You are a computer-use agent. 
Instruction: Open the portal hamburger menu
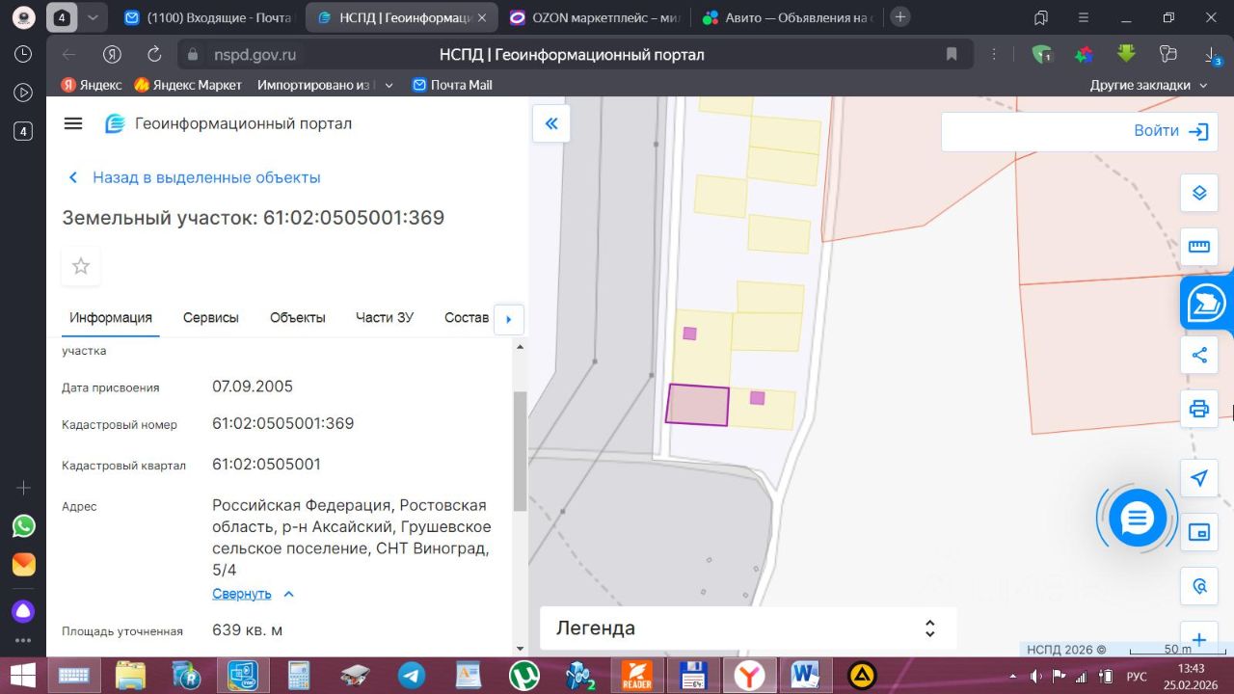tap(73, 123)
